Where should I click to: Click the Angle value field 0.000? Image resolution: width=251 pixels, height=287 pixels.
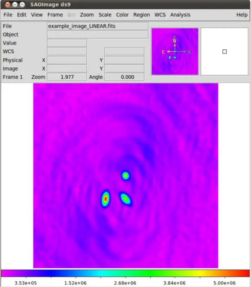(125, 77)
